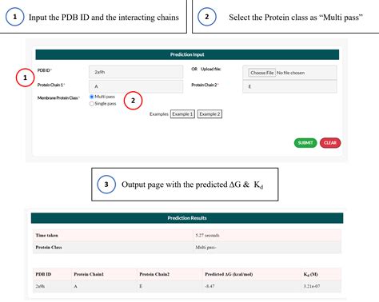Viewport: 379px width, 302px height.
Task: Click the 'Membrane Protein Class' label
Action: pos(58,98)
